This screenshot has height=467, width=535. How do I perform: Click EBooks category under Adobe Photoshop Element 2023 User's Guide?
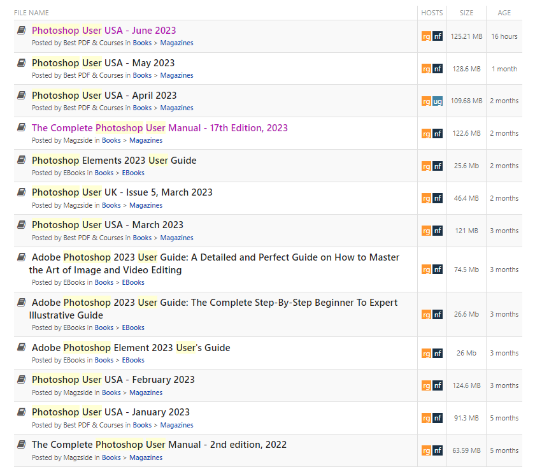[133, 360]
